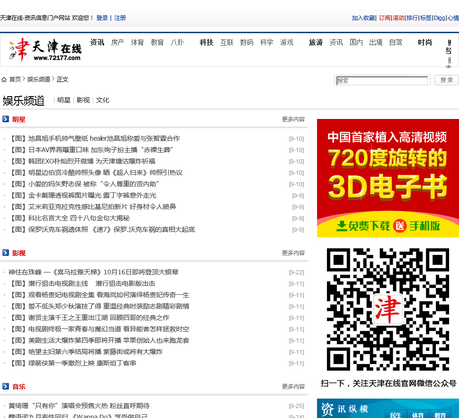
Task: Click 民生 tab in 资讯纵横 panel
Action: [x=396, y=415]
